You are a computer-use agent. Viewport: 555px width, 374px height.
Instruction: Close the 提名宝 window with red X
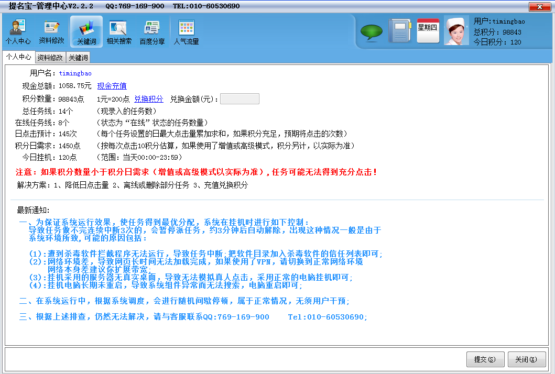click(x=539, y=6)
